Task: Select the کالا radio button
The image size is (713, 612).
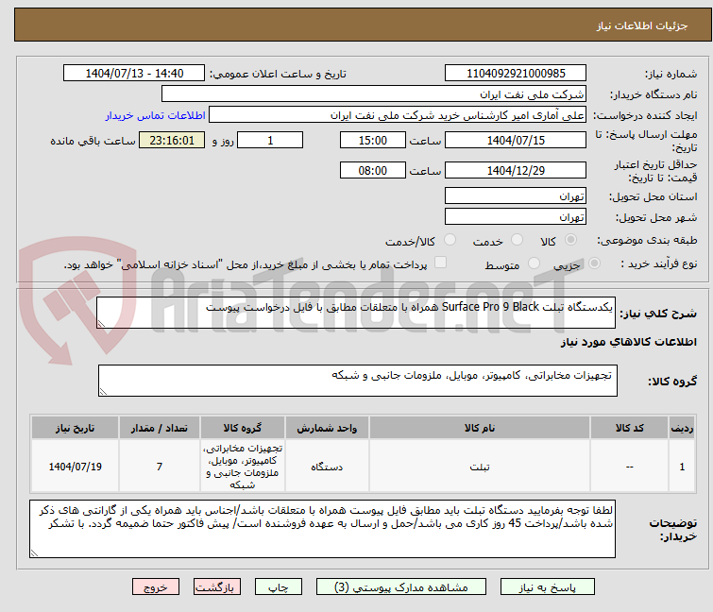Action: point(570,240)
